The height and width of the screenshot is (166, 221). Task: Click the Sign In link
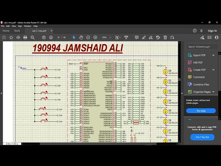pos(212,31)
